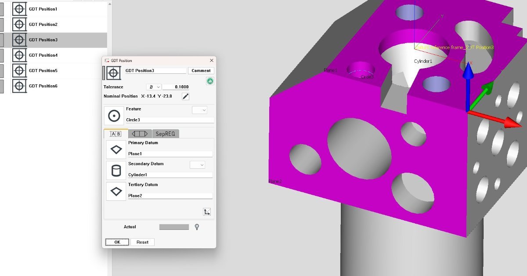This screenshot has width=527, height=276.
Task: Edit nominal position with pencil icon
Action: coord(185,96)
